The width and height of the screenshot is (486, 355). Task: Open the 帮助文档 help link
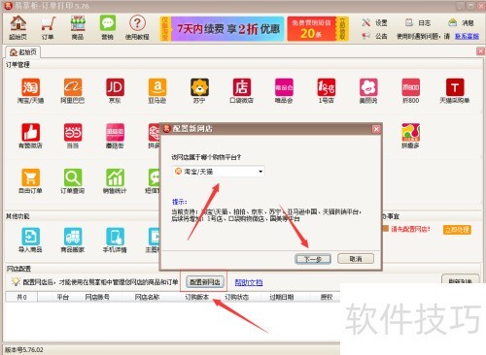[x=249, y=282]
